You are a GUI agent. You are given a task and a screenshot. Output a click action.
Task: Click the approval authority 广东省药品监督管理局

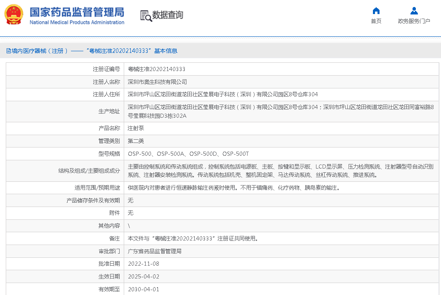[x=154, y=251]
